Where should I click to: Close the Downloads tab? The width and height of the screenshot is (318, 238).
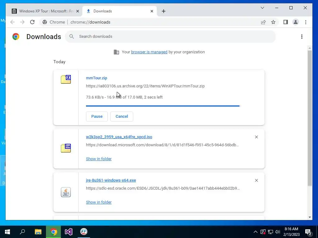pyautogui.click(x=152, y=11)
